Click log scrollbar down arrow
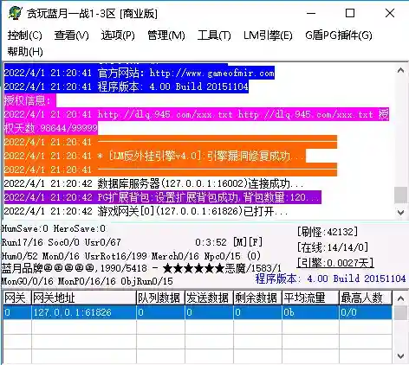 point(400,213)
